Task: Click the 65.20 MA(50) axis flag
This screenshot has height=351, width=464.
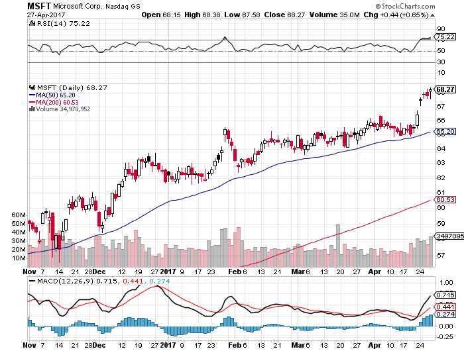Action: pos(445,131)
